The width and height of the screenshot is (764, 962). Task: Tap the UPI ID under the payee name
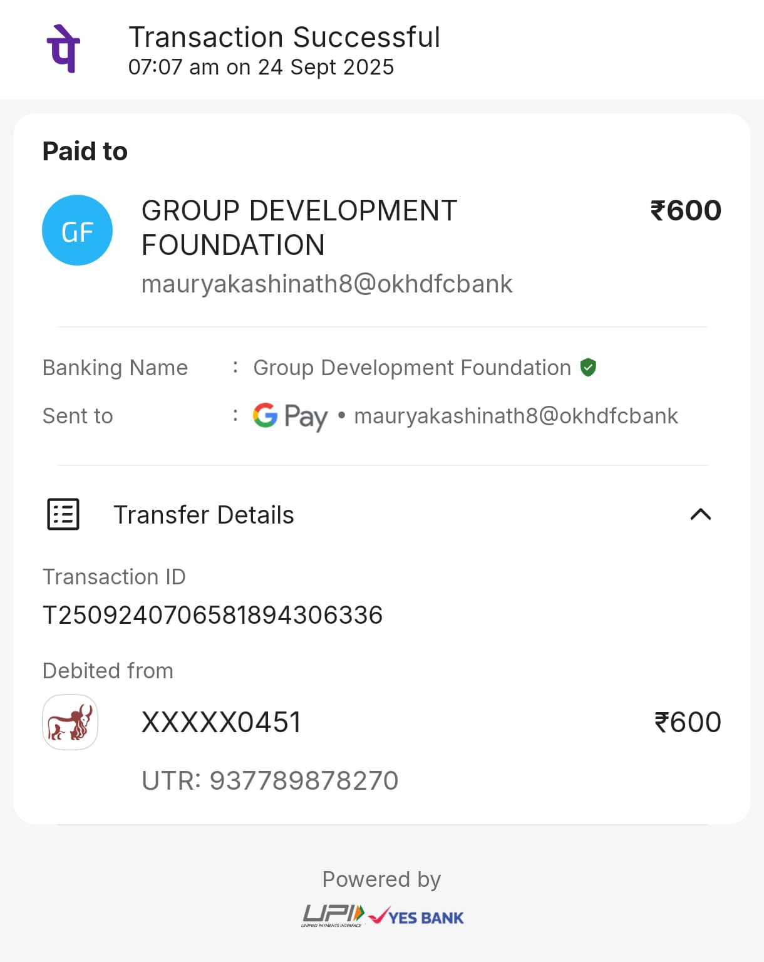327,284
